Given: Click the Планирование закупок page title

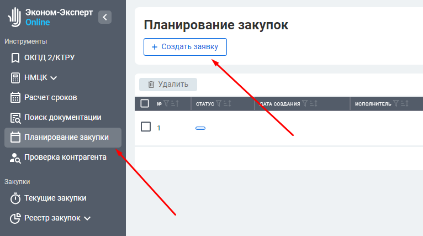Looking at the screenshot, I should coord(216,25).
